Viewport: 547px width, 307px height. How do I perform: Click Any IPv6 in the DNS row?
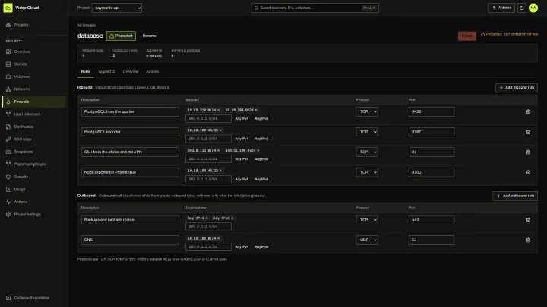tap(261, 247)
